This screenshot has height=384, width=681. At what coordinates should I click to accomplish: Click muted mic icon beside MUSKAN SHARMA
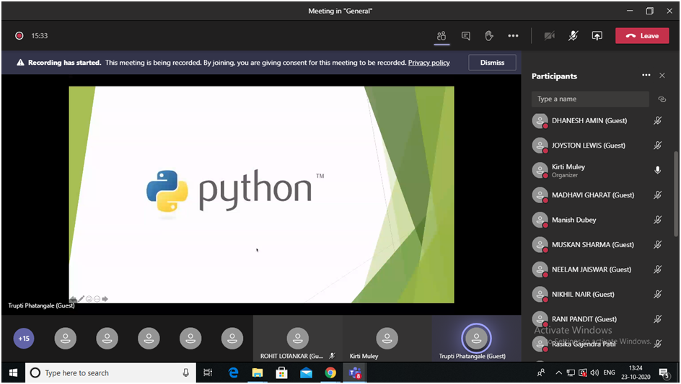pyautogui.click(x=657, y=244)
